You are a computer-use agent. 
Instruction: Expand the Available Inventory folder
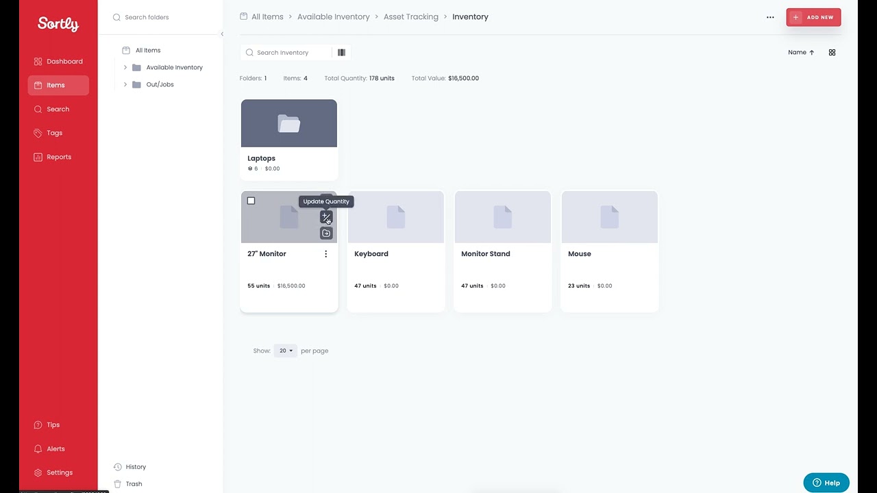coord(125,67)
